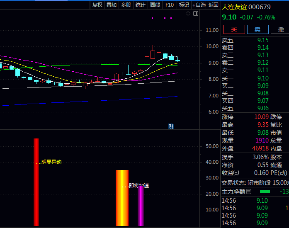Click the list icon beside 主力净额
Screen dimensions: 289x228
click(249, 192)
